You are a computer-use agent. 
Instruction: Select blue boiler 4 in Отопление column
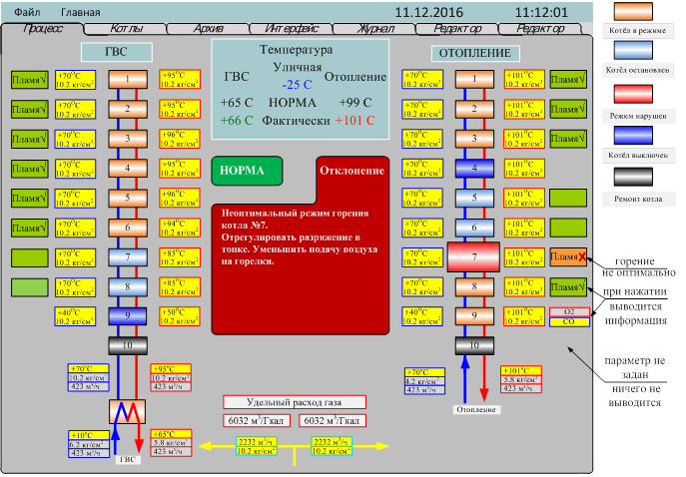(474, 169)
